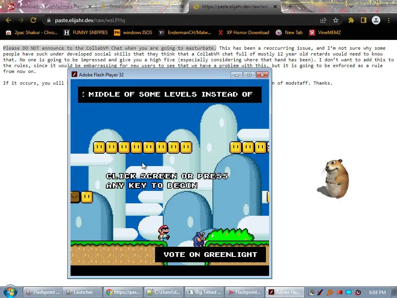Open the Extensions puzzle icon
Image resolution: width=397 pixels, height=298 pixels.
pos(351,20)
